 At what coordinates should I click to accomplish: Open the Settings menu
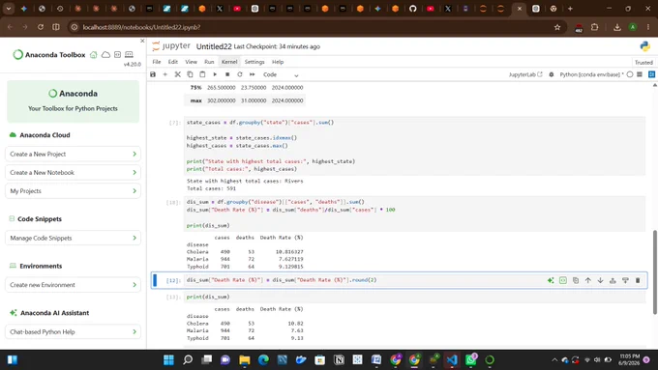pyautogui.click(x=254, y=62)
